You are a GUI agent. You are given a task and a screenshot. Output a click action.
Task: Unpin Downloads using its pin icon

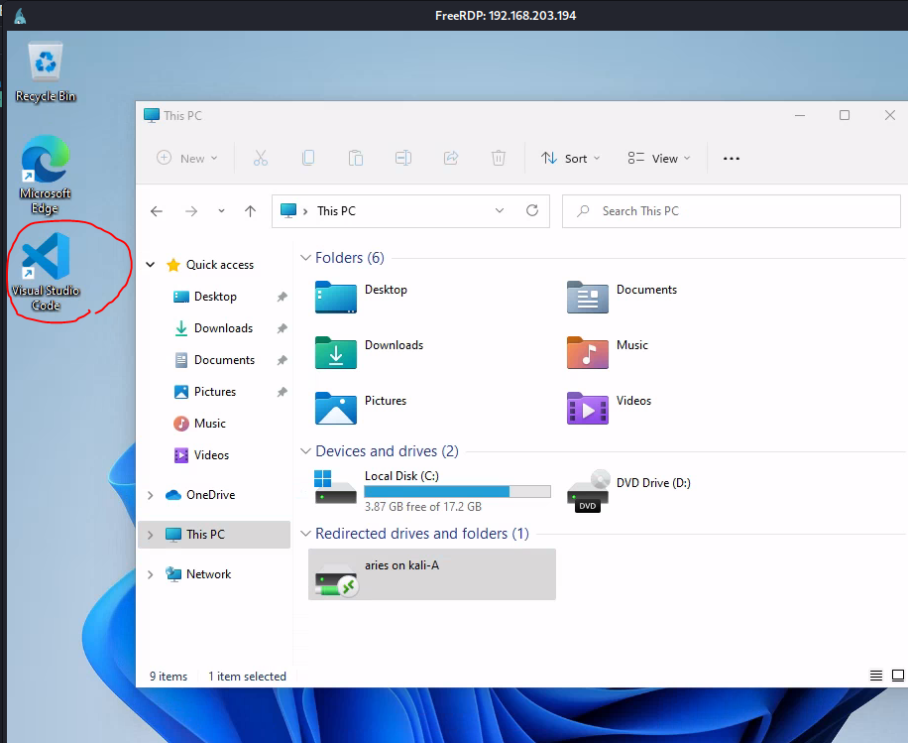[x=282, y=328]
